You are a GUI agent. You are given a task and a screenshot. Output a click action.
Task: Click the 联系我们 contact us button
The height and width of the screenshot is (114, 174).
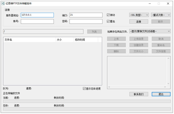(x=139, y=94)
